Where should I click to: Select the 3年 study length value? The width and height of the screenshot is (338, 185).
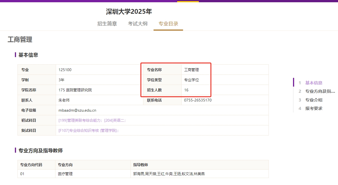[x=62, y=80]
